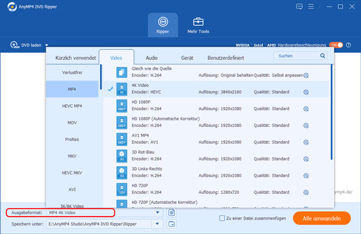Select the HD 720P (Automatische Korrektur) preset
Screen dimensions: 361x234
click(217, 204)
